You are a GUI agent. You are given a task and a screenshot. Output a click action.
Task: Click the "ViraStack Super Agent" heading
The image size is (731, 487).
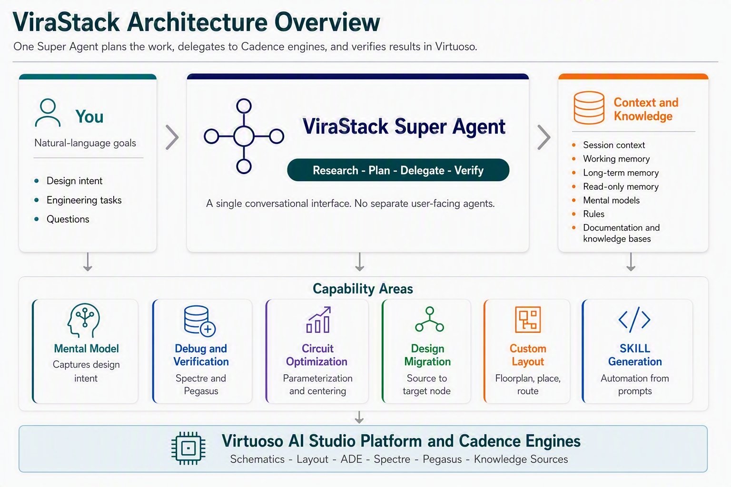click(404, 127)
